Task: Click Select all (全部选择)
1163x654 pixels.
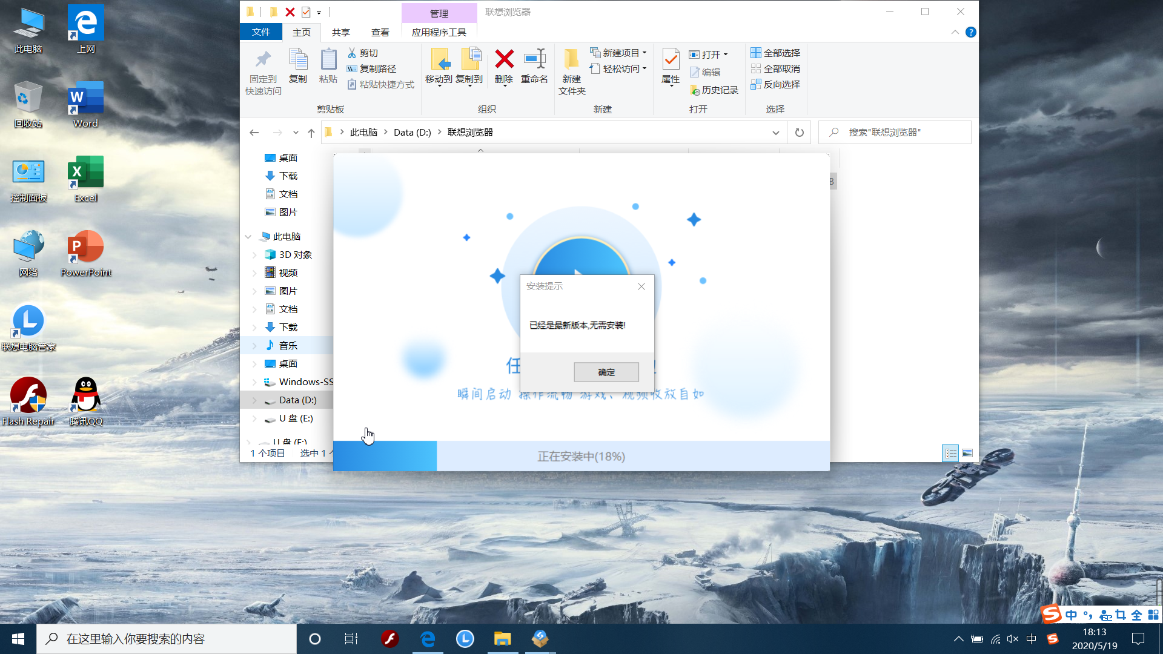Action: click(775, 53)
